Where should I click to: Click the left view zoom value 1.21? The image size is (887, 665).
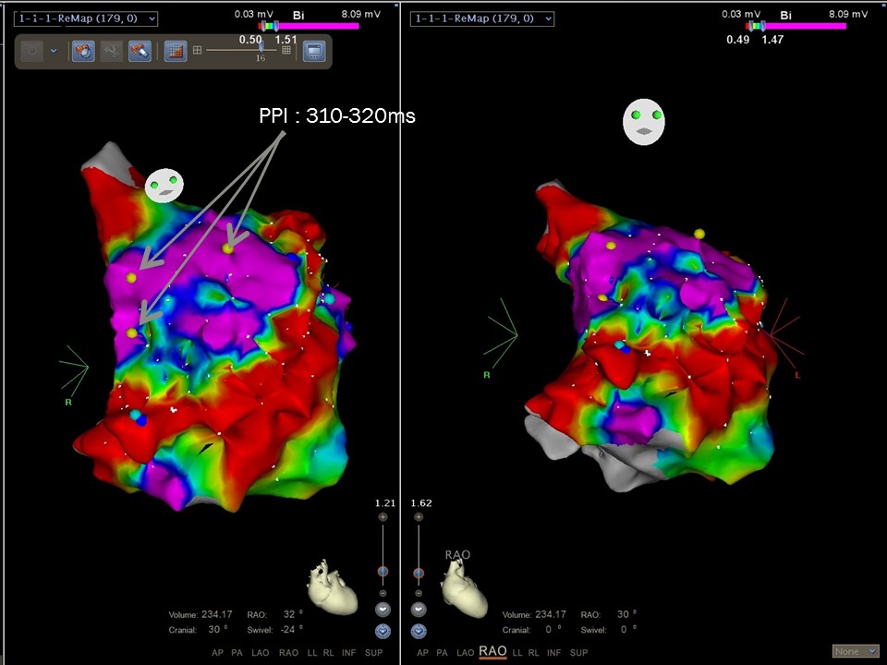[385, 502]
